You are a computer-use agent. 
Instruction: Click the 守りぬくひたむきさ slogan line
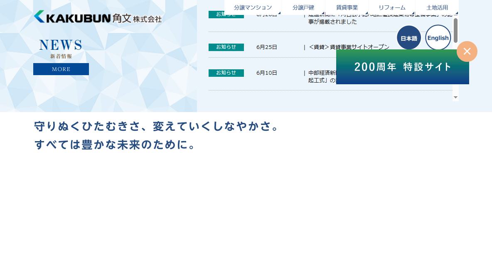coord(156,126)
